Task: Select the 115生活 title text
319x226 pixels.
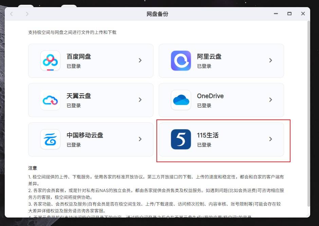Action: (208, 135)
